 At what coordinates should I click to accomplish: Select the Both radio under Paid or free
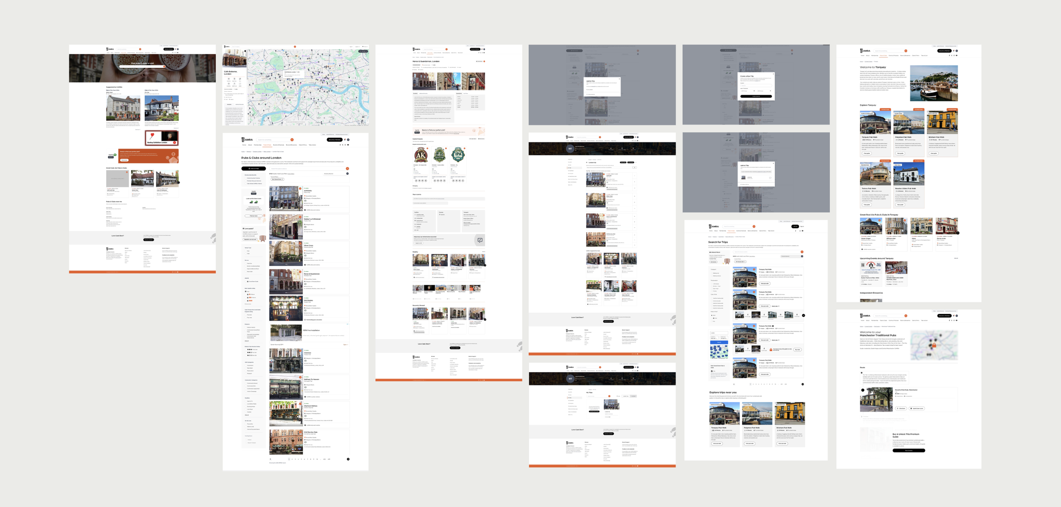712,315
